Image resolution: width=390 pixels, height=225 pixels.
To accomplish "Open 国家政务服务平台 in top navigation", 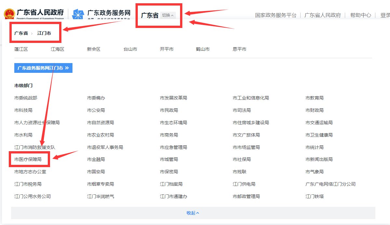I will [276, 15].
